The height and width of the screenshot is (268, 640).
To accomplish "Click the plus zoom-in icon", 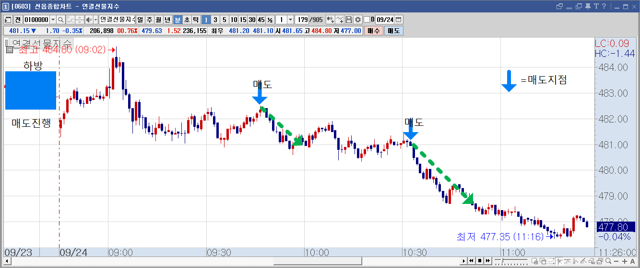I will pyautogui.click(x=624, y=261).
